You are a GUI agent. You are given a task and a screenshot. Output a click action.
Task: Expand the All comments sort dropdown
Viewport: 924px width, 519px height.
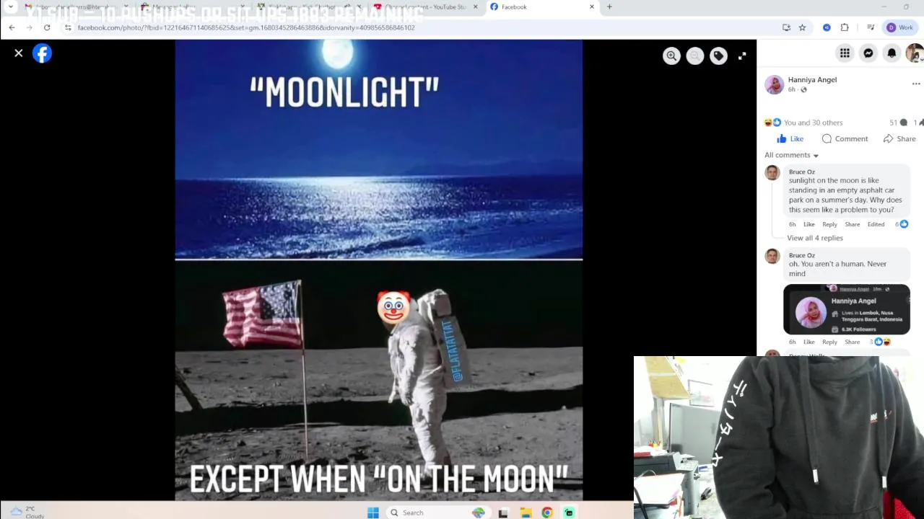(791, 155)
